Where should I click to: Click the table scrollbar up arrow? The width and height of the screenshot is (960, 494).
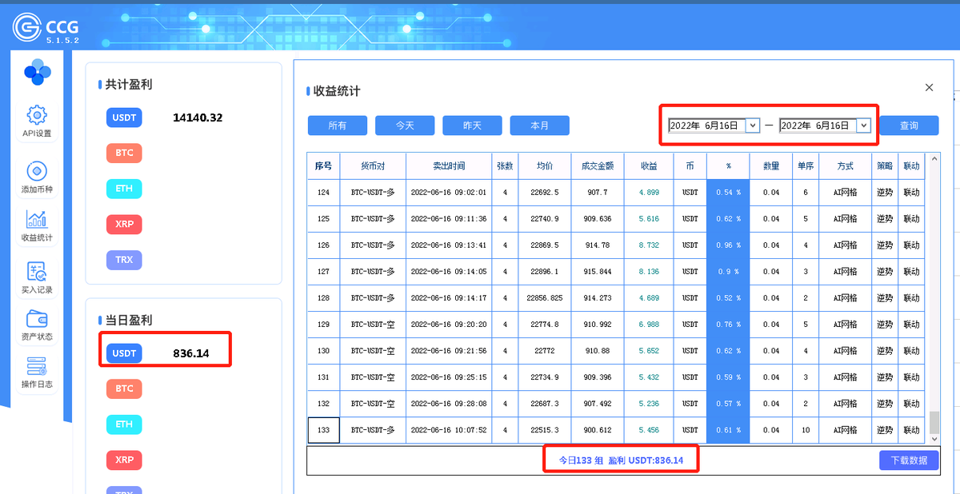pos(934,159)
